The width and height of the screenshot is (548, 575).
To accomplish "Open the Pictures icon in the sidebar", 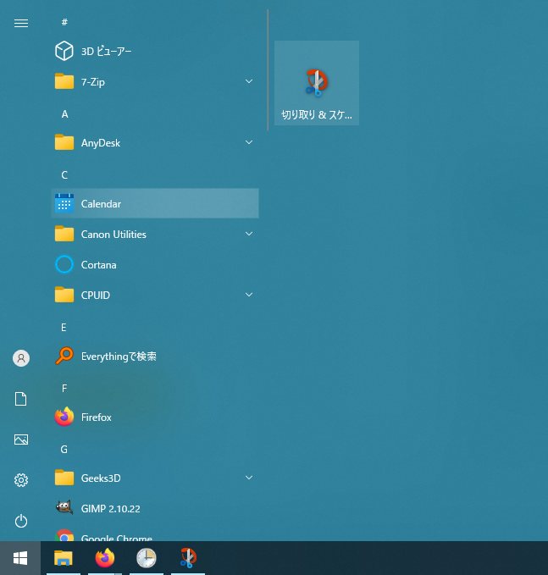I will tap(21, 440).
